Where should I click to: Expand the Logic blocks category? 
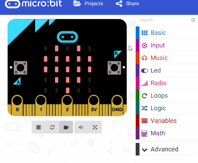[167, 108]
